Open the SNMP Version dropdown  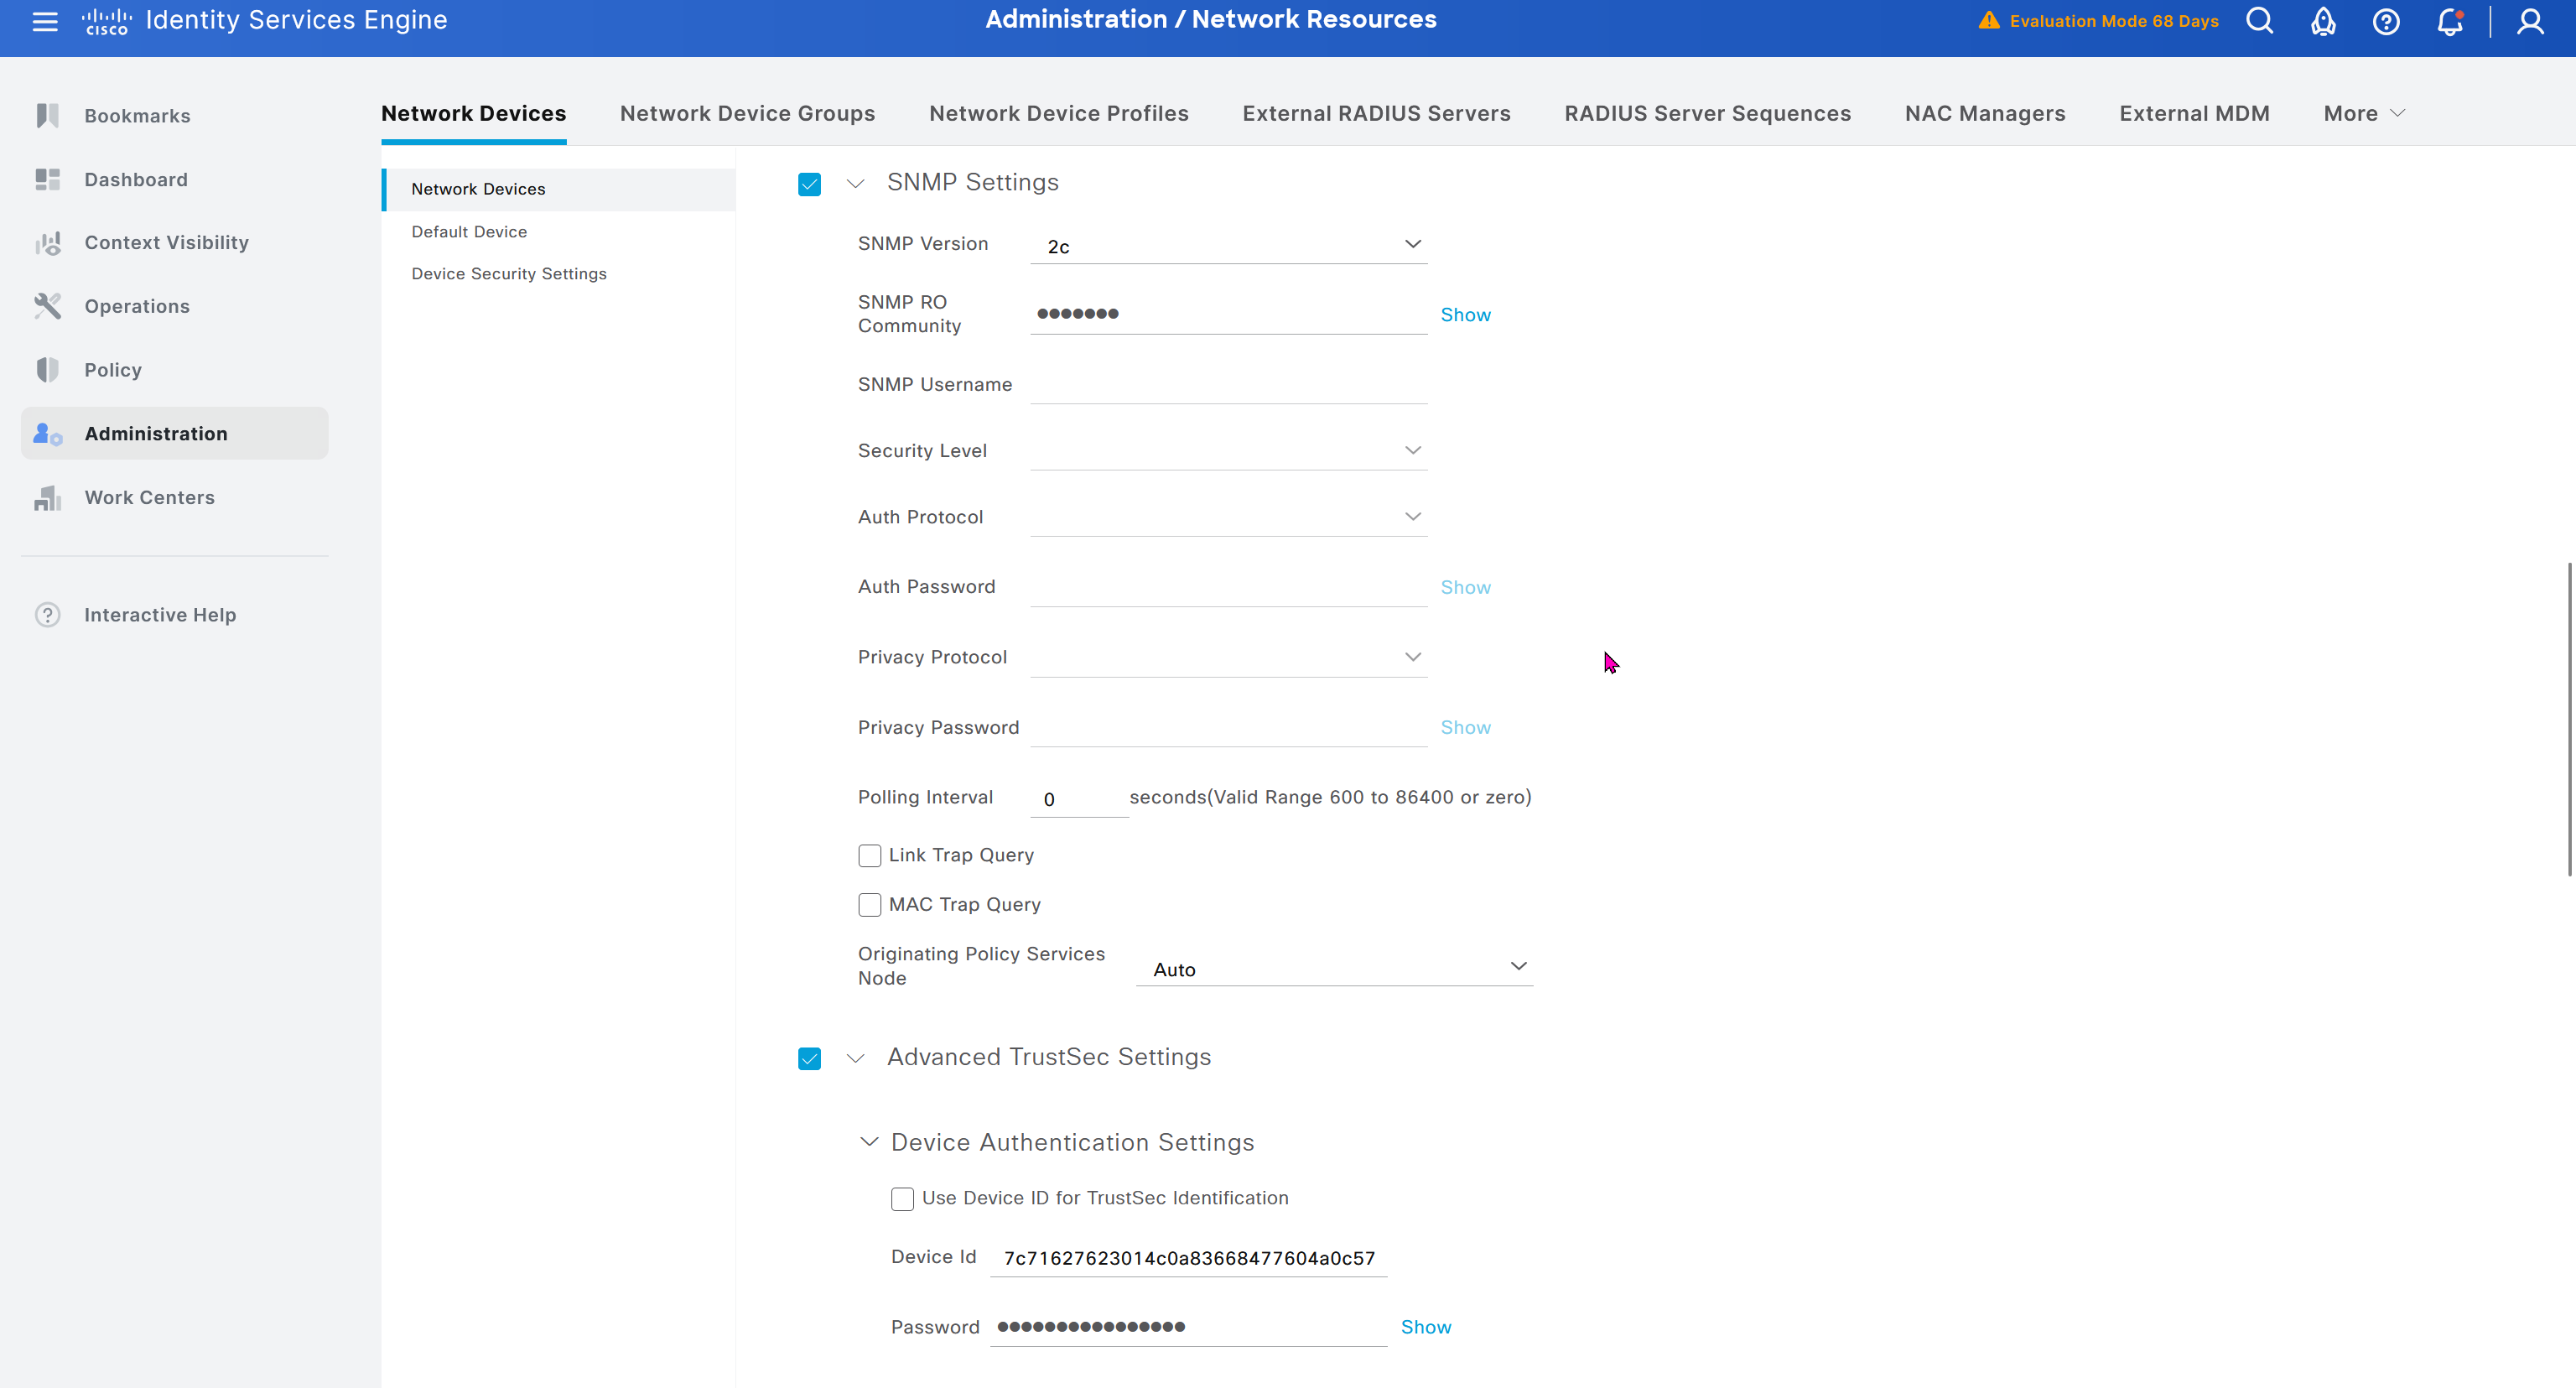pos(1228,245)
